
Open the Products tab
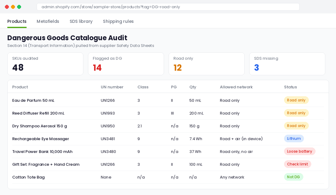17,21
